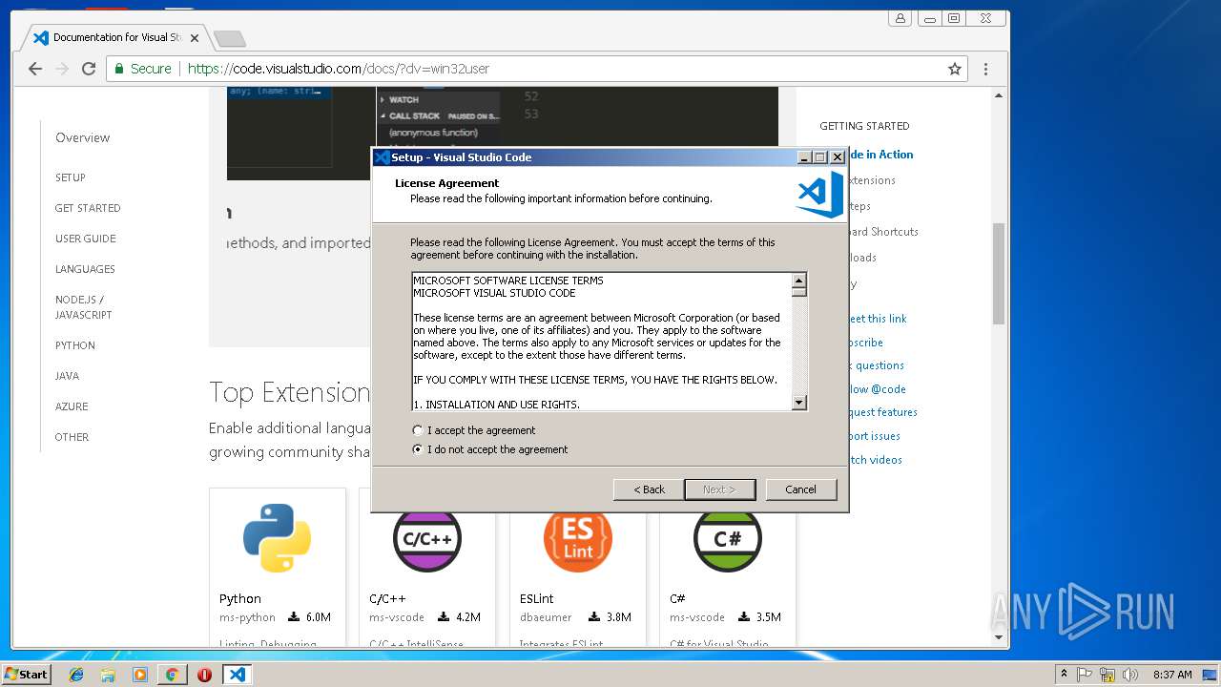The height and width of the screenshot is (687, 1221).
Task: Show hidden system tray icons
Action: click(x=1064, y=675)
